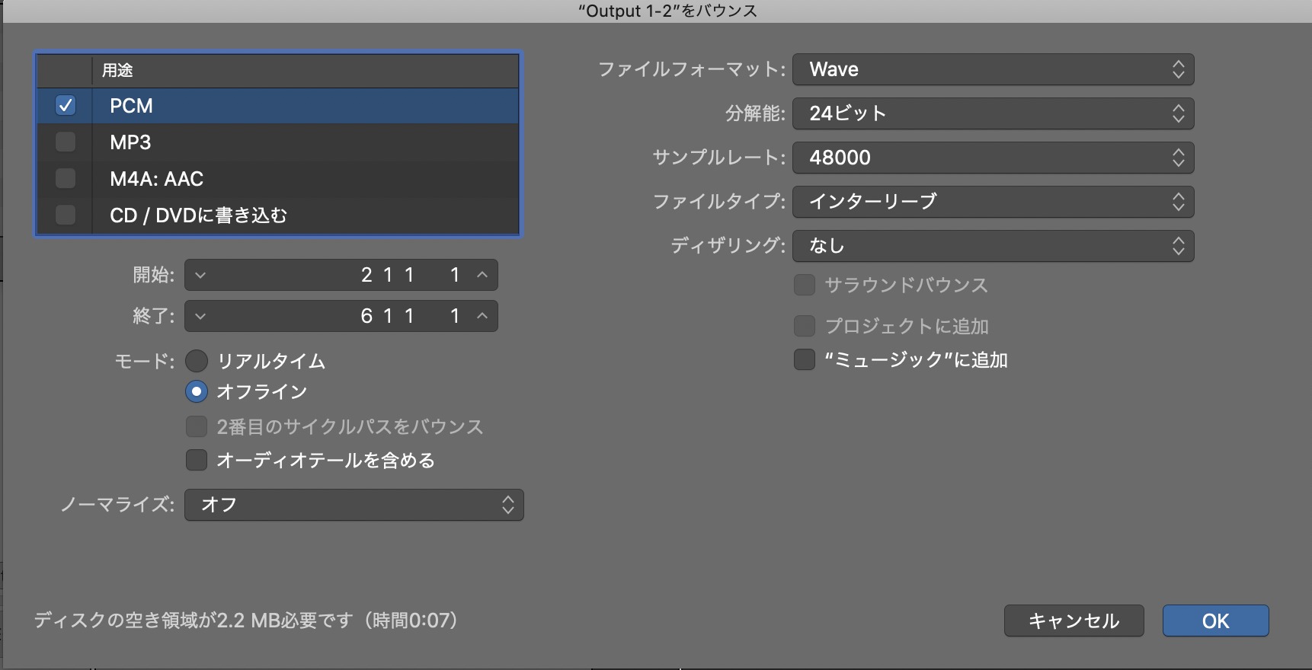Enable the MP3 destination checkbox
The height and width of the screenshot is (670, 1312).
(x=66, y=142)
